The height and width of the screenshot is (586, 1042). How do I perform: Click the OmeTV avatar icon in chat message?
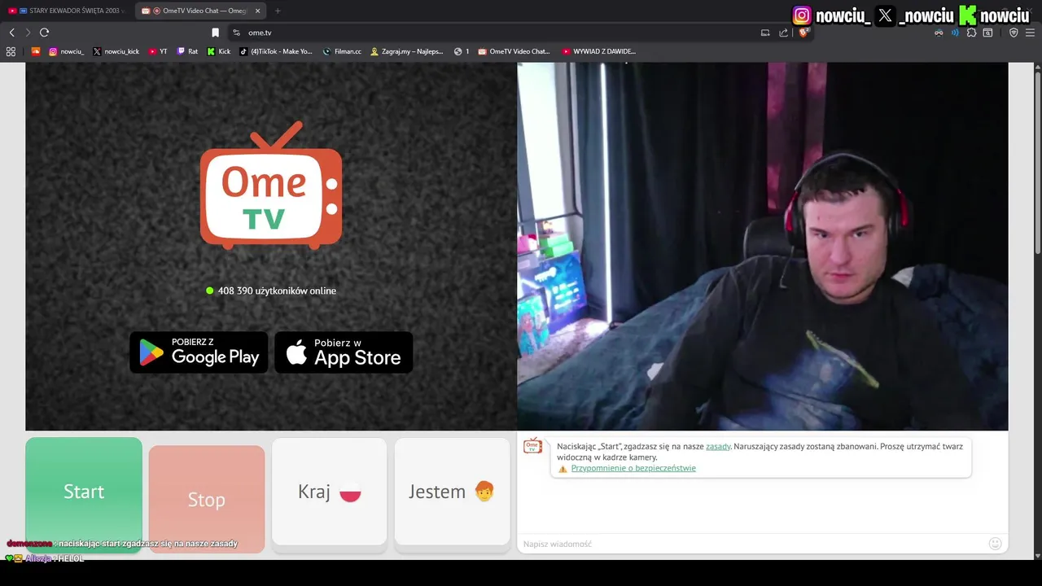tap(533, 445)
